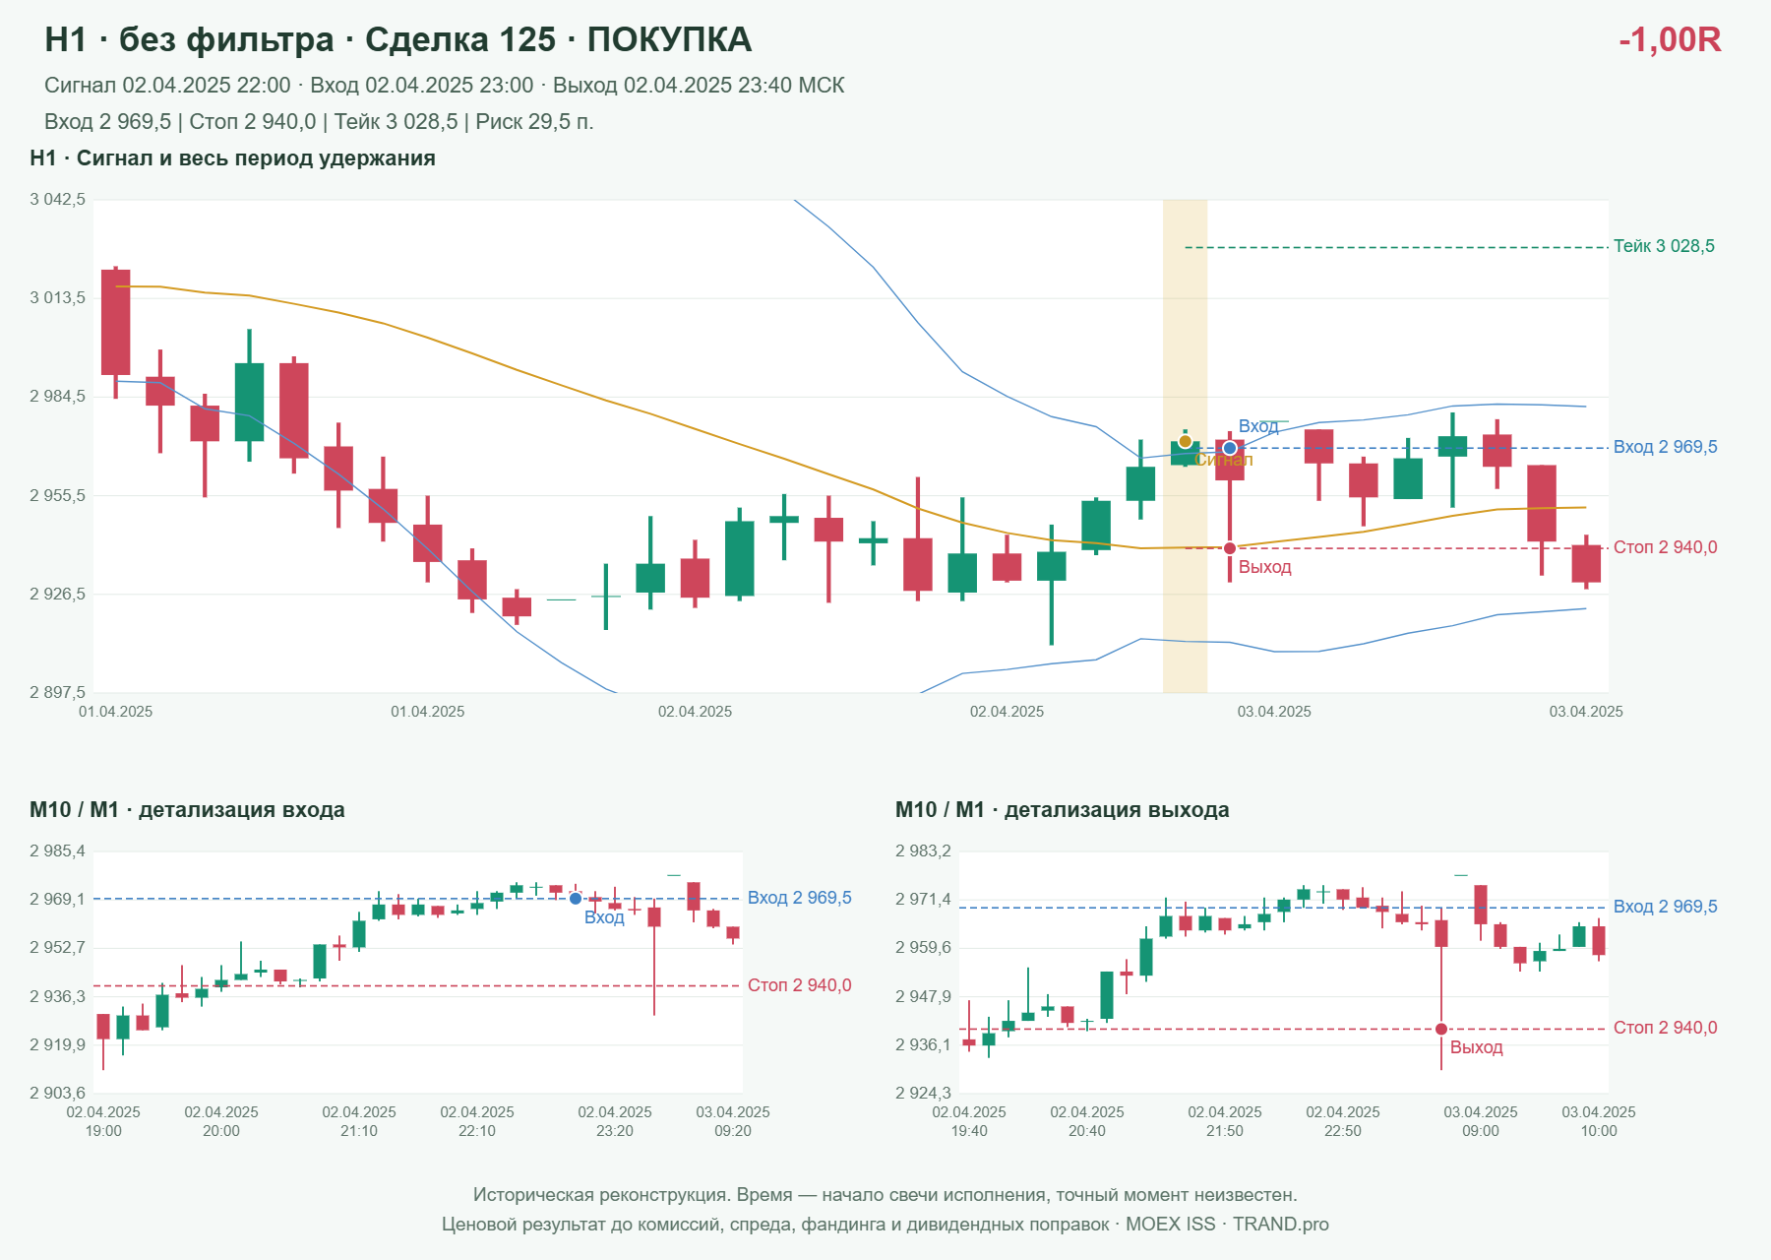Image resolution: width=1771 pixels, height=1260 pixels.
Task: Click the red exit dot in exit detail chart
Action: click(1441, 1030)
